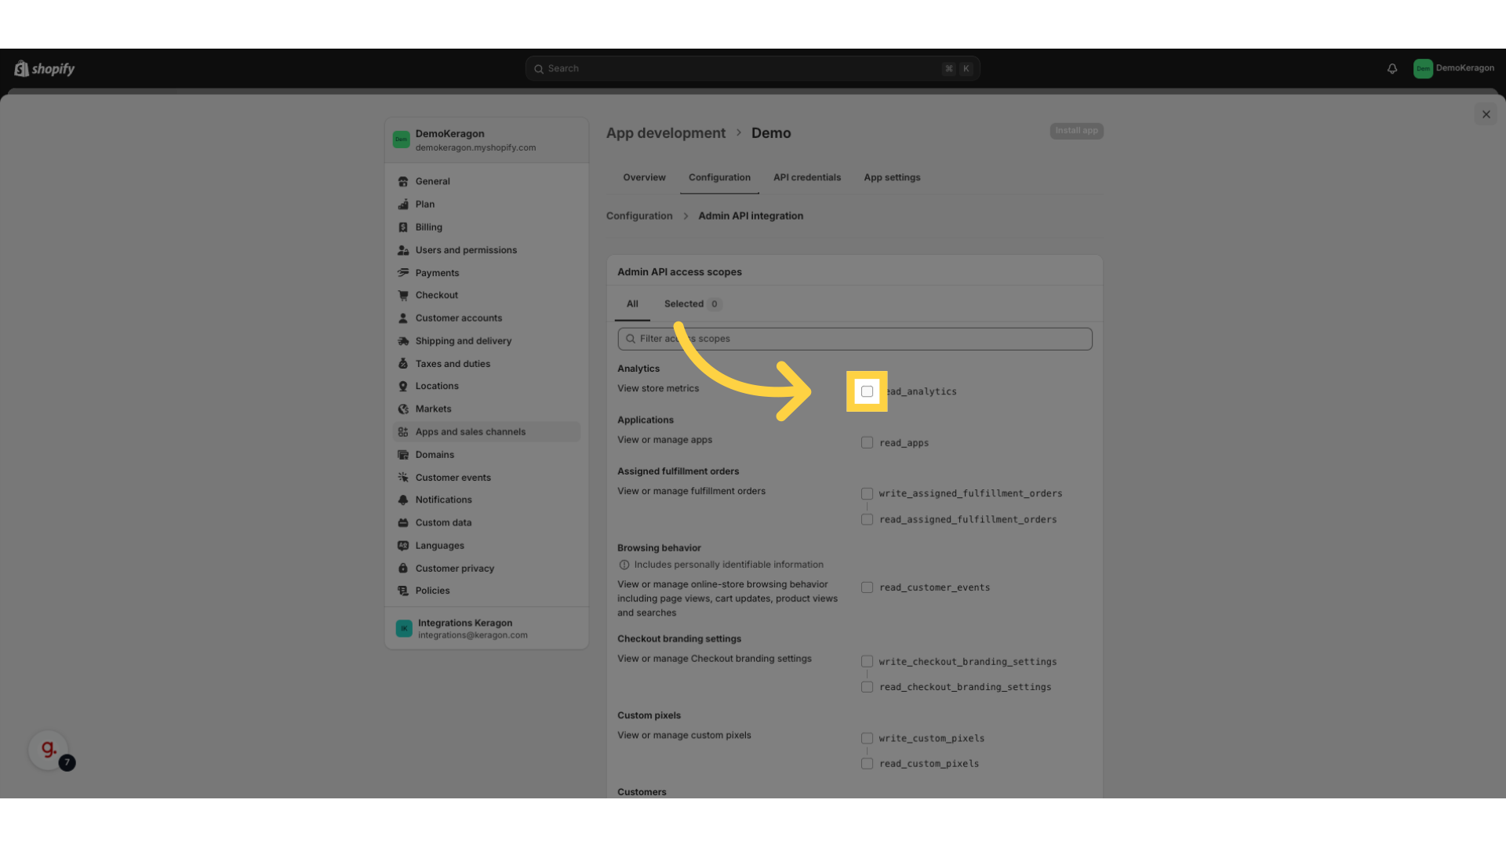Focus the Filter access scopes field
Viewport: 1506px width, 847px height.
pyautogui.click(x=855, y=339)
